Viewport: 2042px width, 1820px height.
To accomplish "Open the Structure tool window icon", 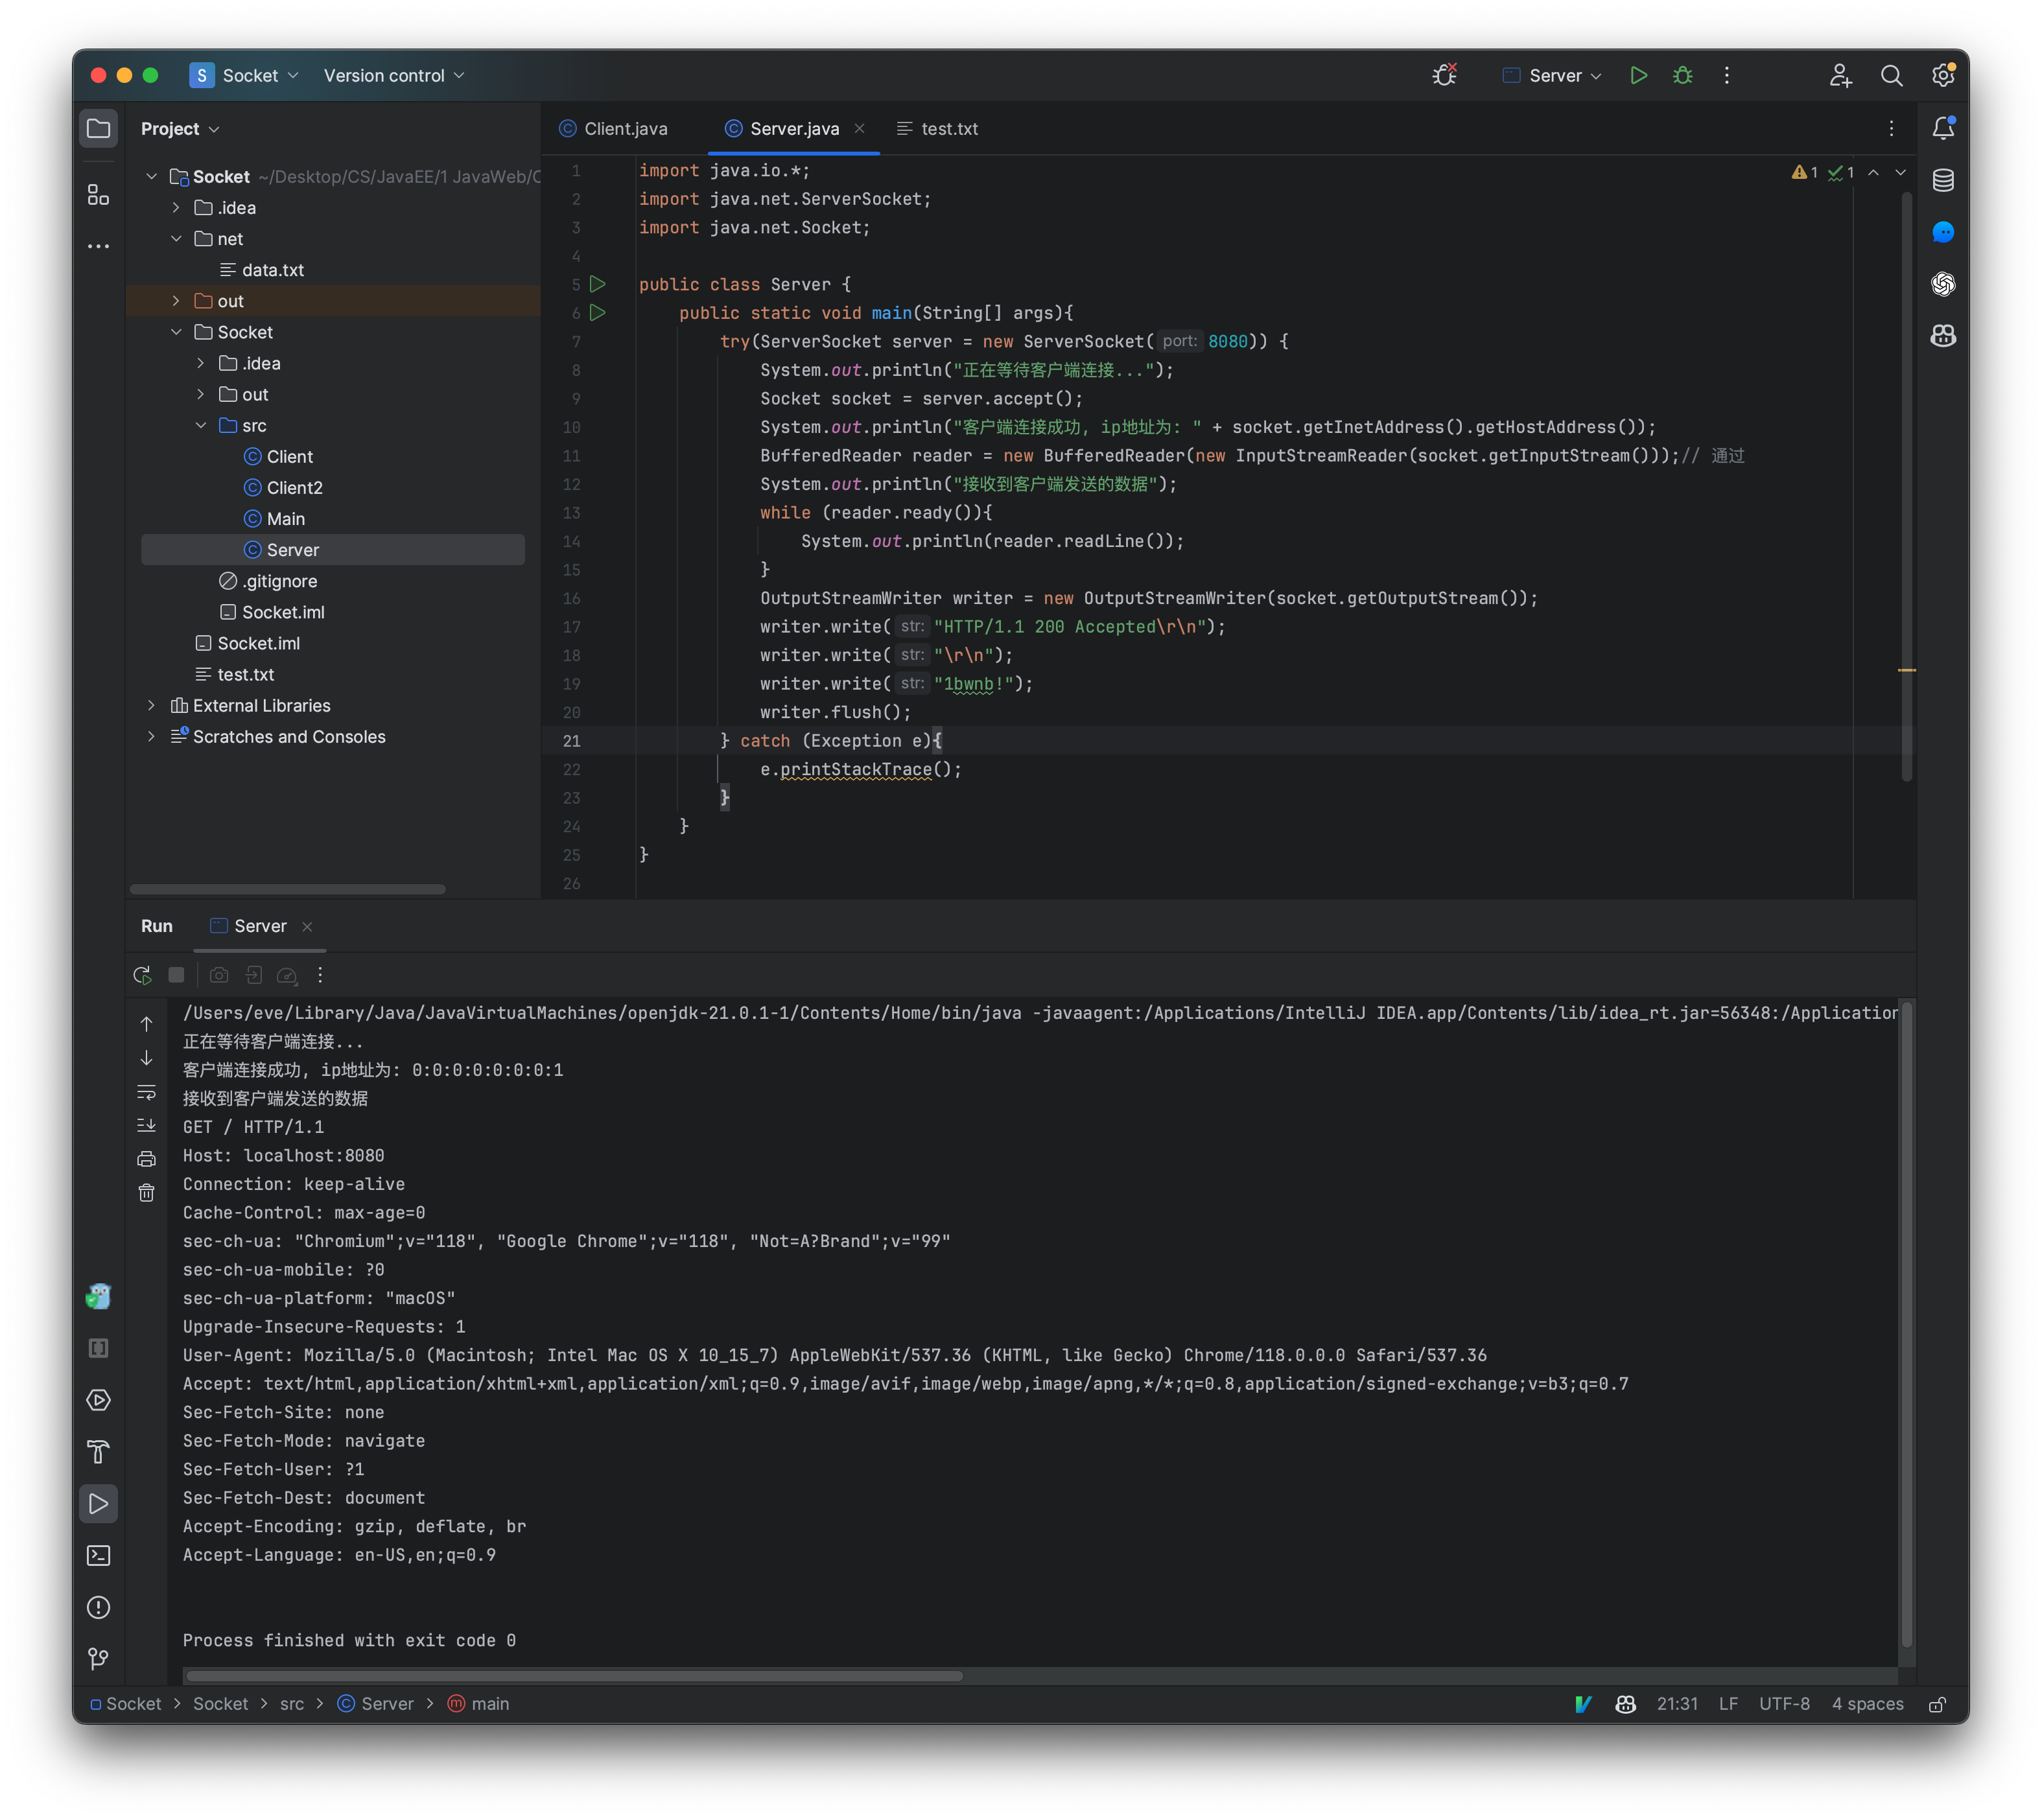I will pyautogui.click(x=98, y=194).
